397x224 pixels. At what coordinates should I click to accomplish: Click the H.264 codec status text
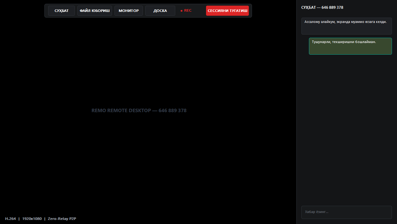tap(10, 219)
